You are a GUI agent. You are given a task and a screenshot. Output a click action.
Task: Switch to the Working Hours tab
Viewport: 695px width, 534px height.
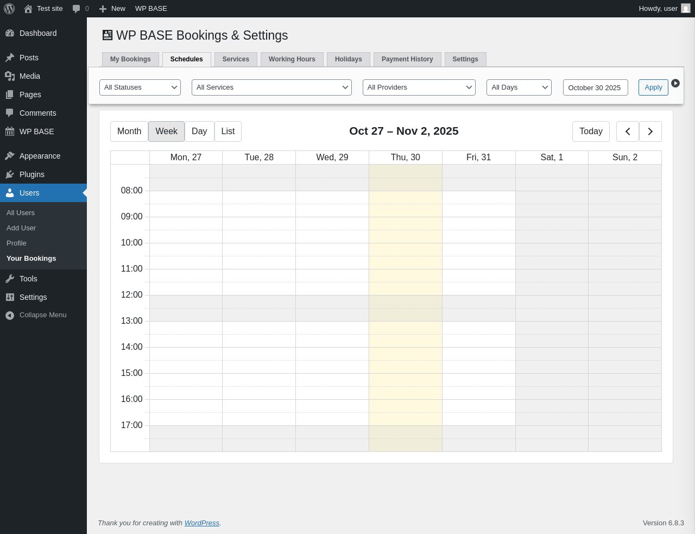[x=292, y=59]
